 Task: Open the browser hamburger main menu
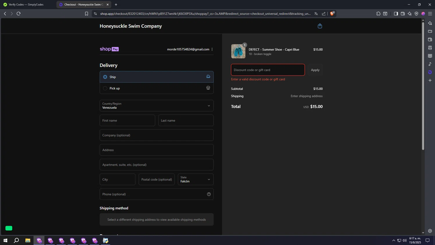430,14
